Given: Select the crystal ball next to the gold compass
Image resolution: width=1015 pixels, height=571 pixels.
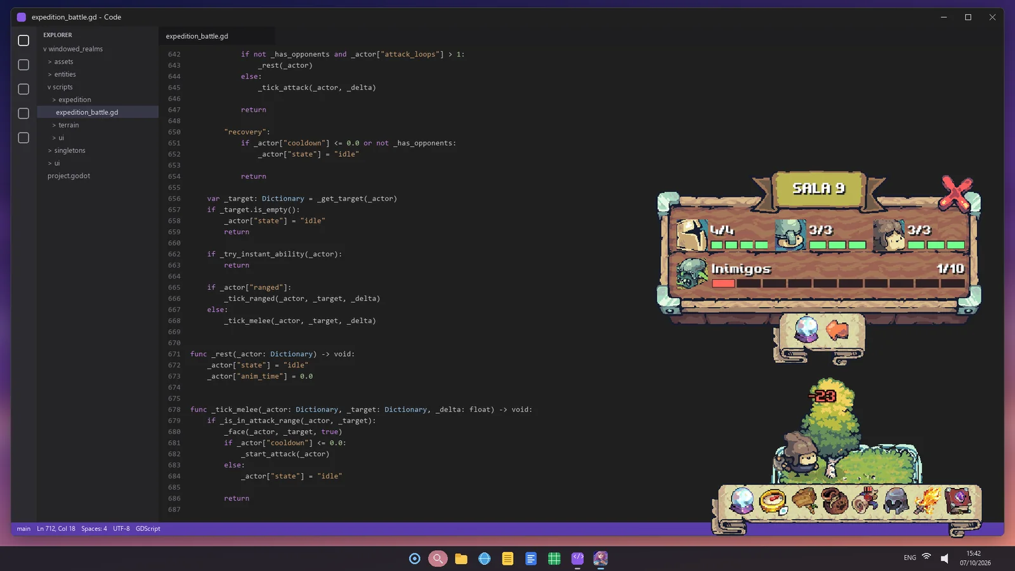Looking at the screenshot, I should point(742,501).
